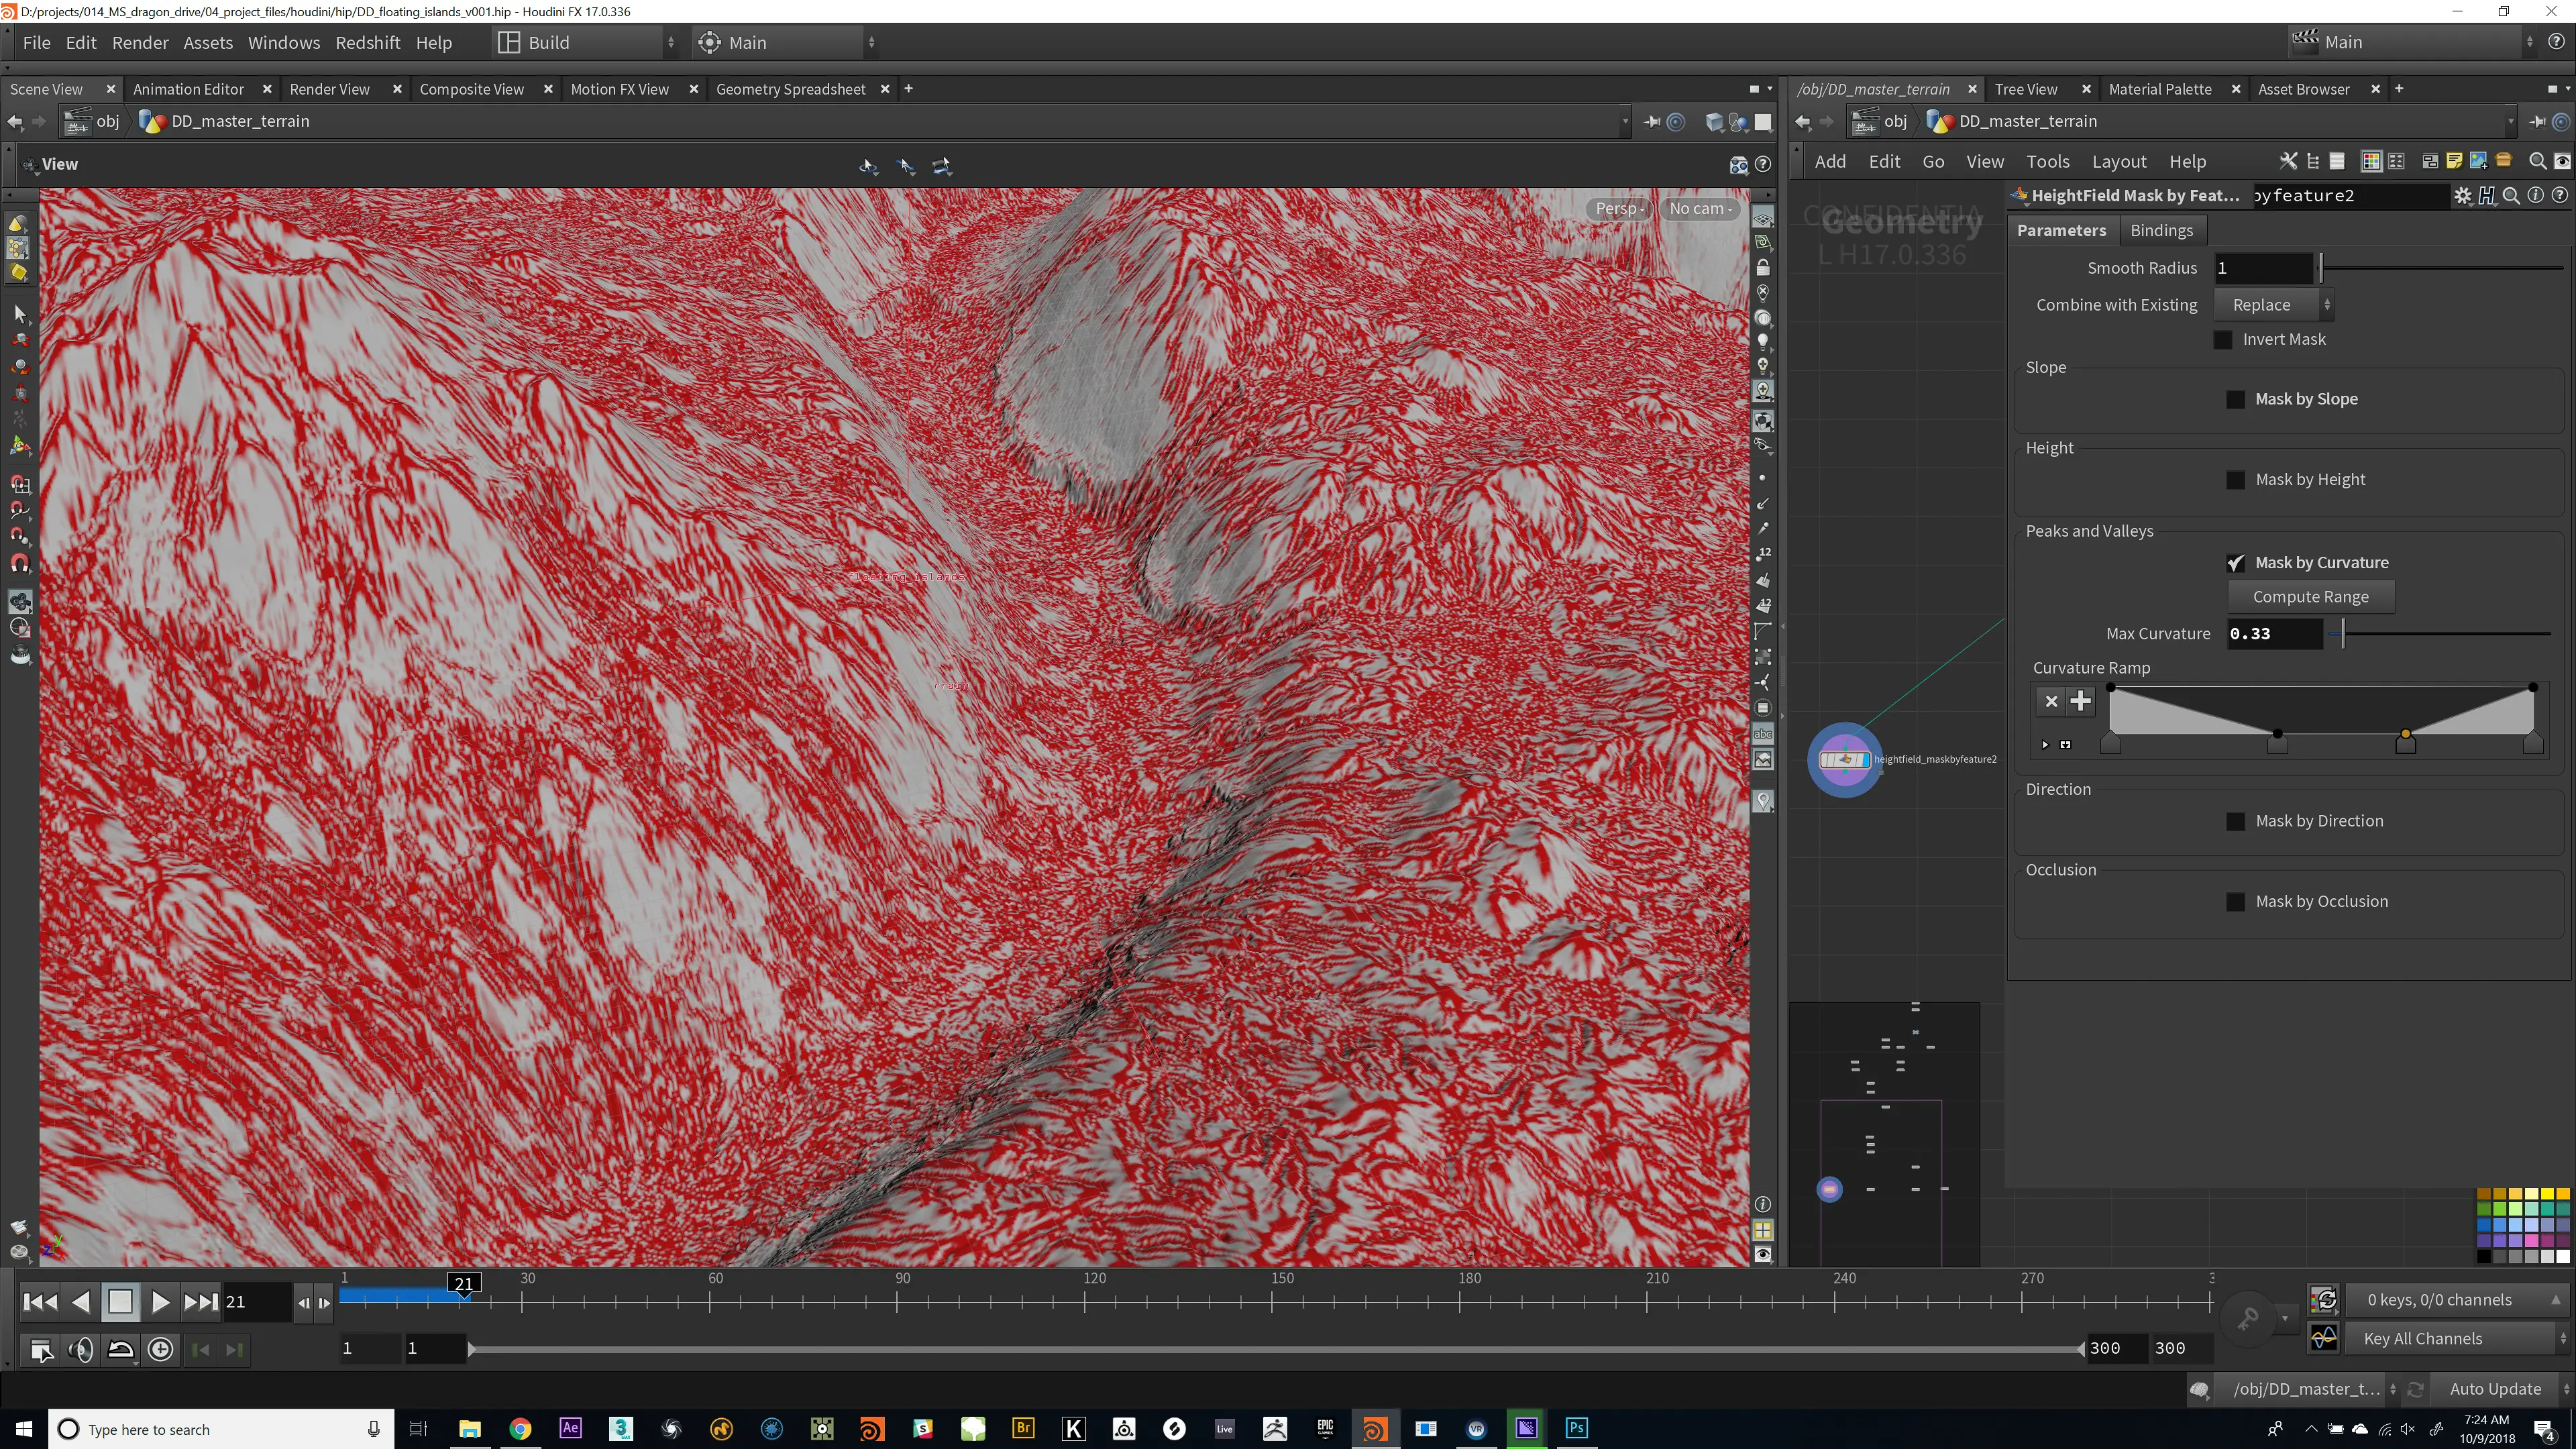This screenshot has height=1449, width=2576.
Task: Open the network editor Layout menu
Action: pos(2119,161)
